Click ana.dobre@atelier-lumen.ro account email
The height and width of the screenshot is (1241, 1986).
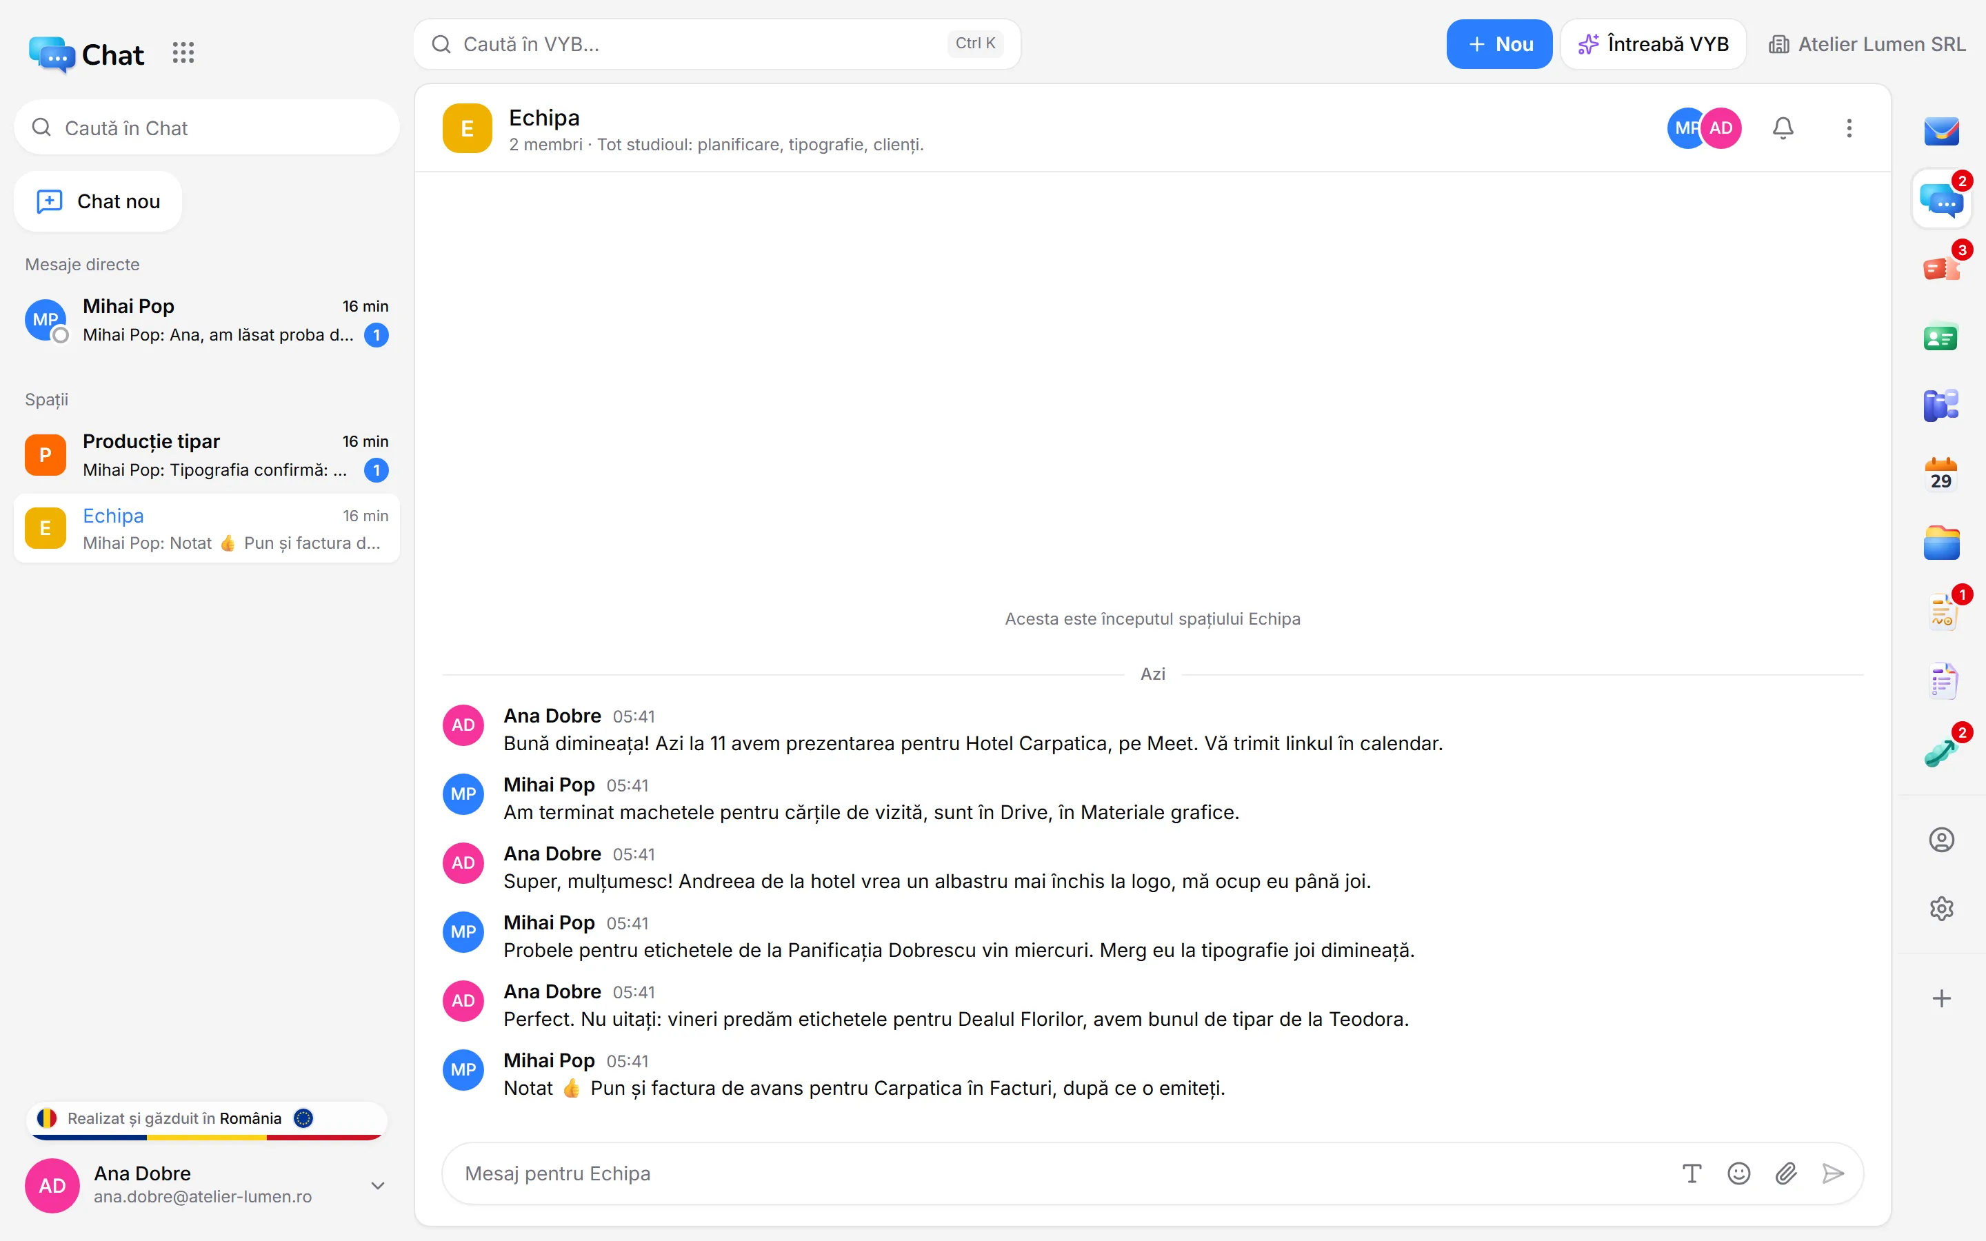[203, 1197]
